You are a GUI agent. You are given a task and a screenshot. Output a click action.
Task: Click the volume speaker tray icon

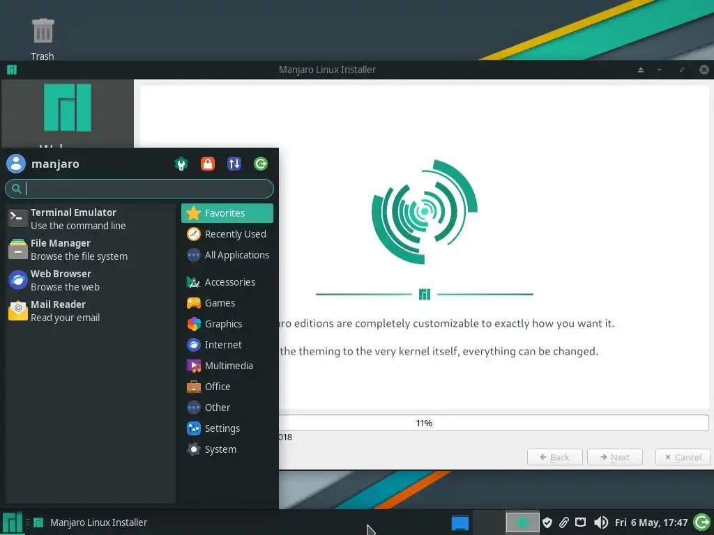(600, 522)
